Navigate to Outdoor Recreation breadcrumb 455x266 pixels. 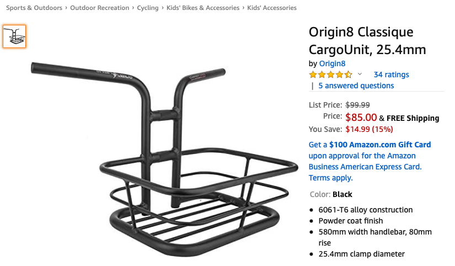[x=100, y=8]
